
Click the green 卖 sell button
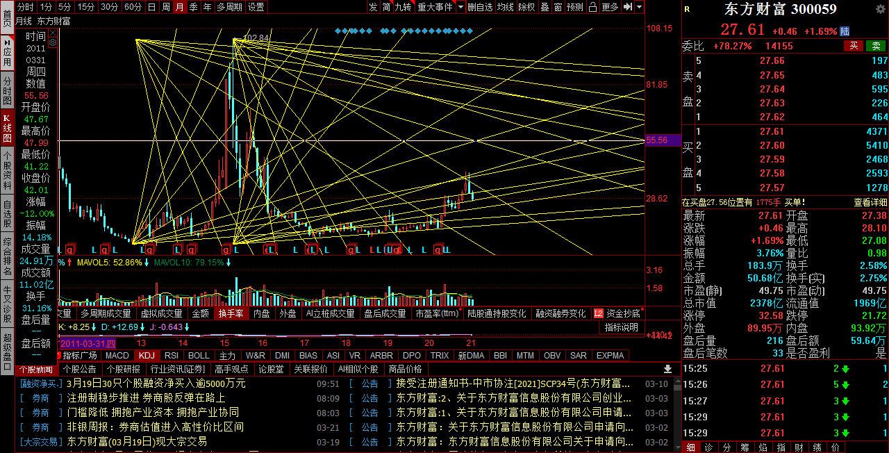(876, 45)
